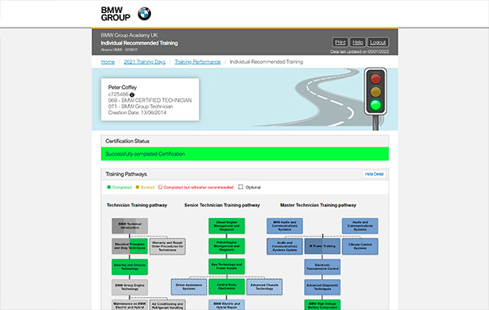Screen dimensions: 489x310
Task: Go to the Home breadcrumb link
Action: click(x=108, y=62)
